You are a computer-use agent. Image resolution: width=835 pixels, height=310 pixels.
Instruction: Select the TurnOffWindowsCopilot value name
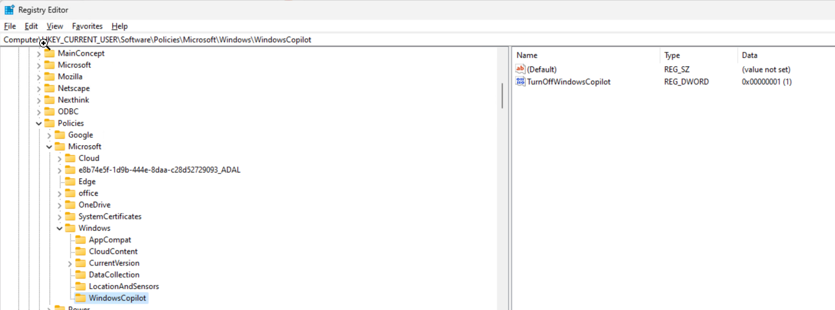pos(569,81)
